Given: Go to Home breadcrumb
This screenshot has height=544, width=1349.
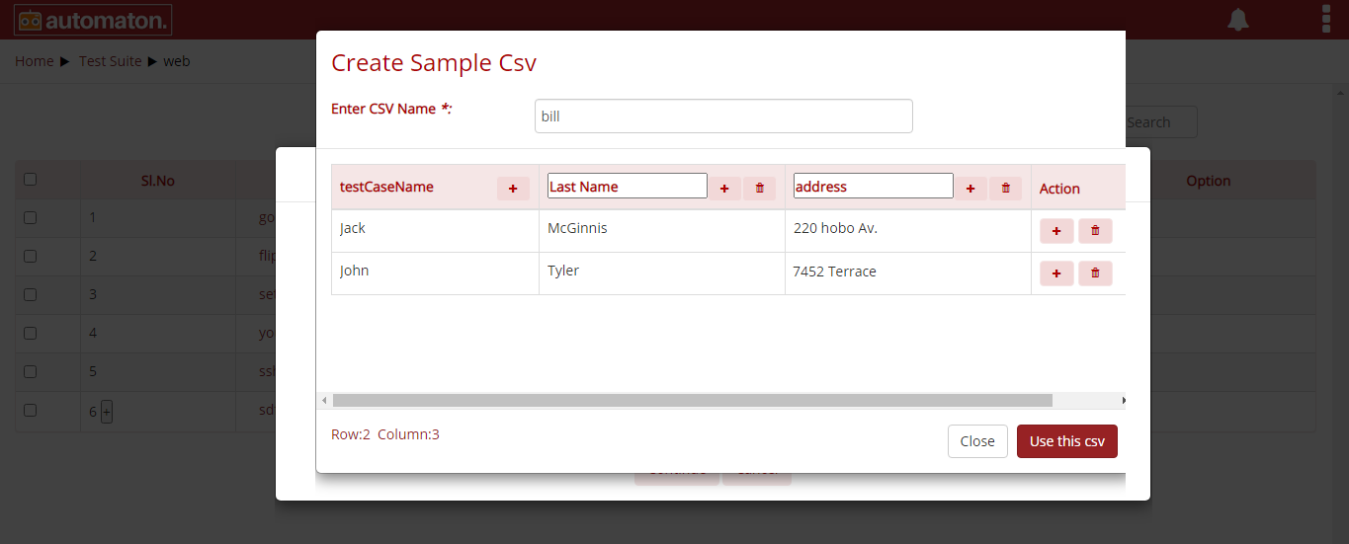Looking at the screenshot, I should coord(35,61).
